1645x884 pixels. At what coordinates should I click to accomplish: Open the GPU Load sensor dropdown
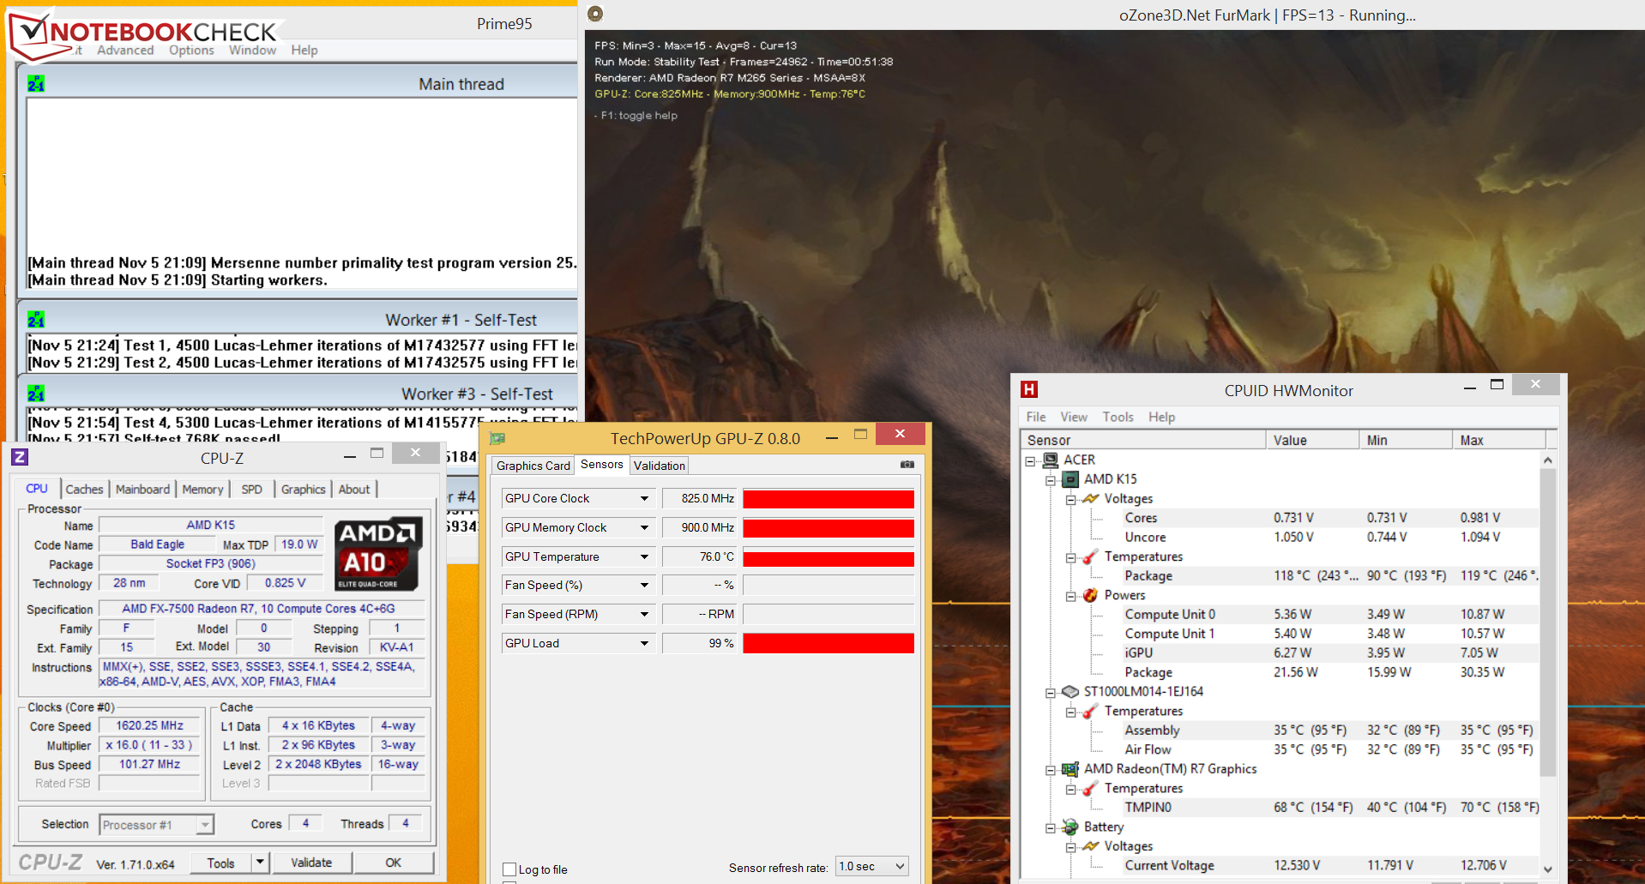(x=644, y=643)
